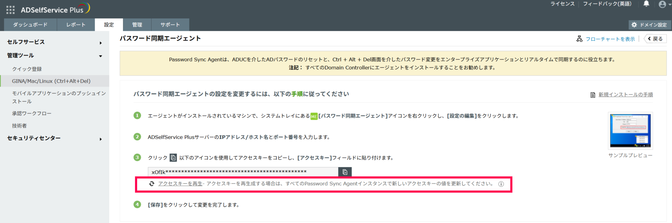Open the user account menu icon

[x=662, y=4]
